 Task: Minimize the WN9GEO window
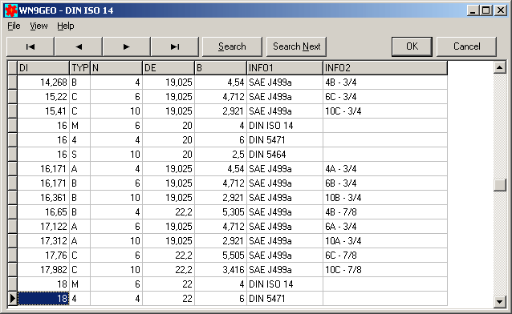click(473, 10)
